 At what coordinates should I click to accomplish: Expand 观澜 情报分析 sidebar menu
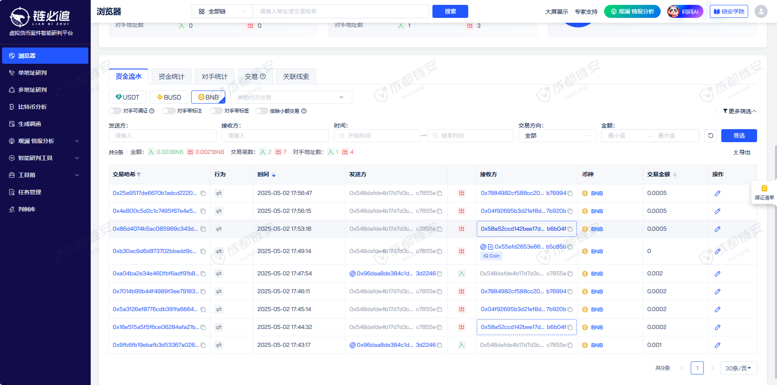45,141
